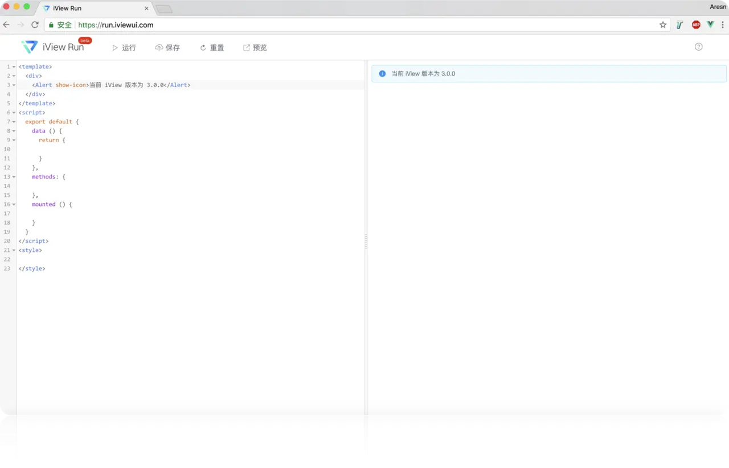
Task: Click the closing '</template>' tag
Action: (36, 103)
